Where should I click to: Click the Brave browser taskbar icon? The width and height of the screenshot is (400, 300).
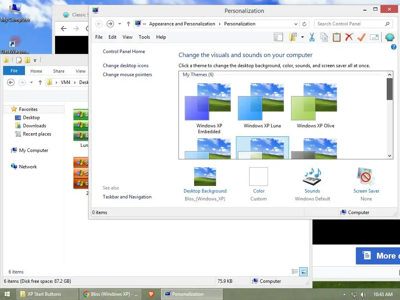151,294
